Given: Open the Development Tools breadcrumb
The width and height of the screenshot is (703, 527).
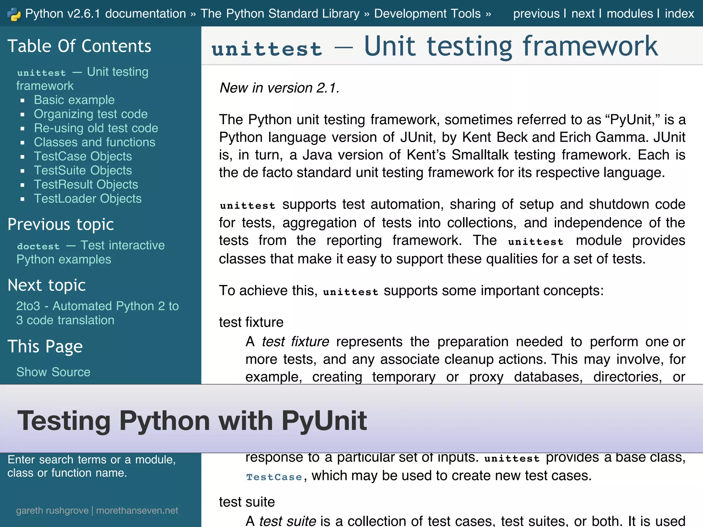Looking at the screenshot, I should click(x=427, y=14).
